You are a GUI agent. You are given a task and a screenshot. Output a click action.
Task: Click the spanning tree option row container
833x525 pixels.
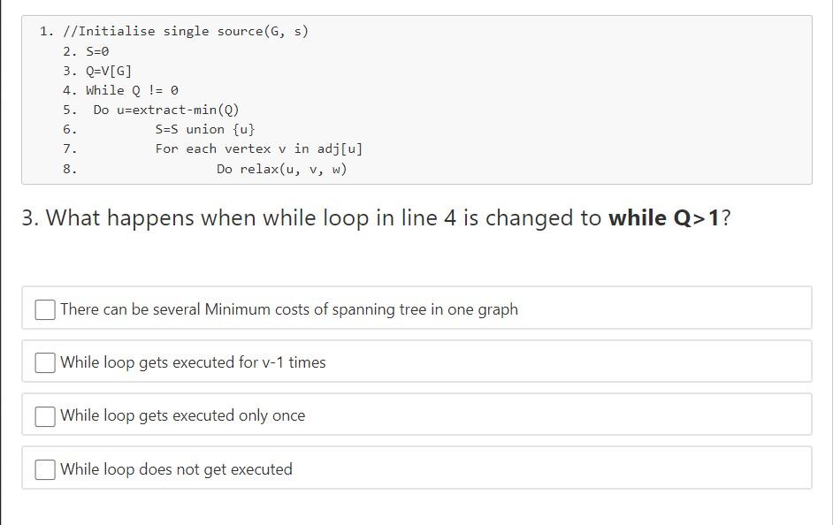[x=416, y=308]
